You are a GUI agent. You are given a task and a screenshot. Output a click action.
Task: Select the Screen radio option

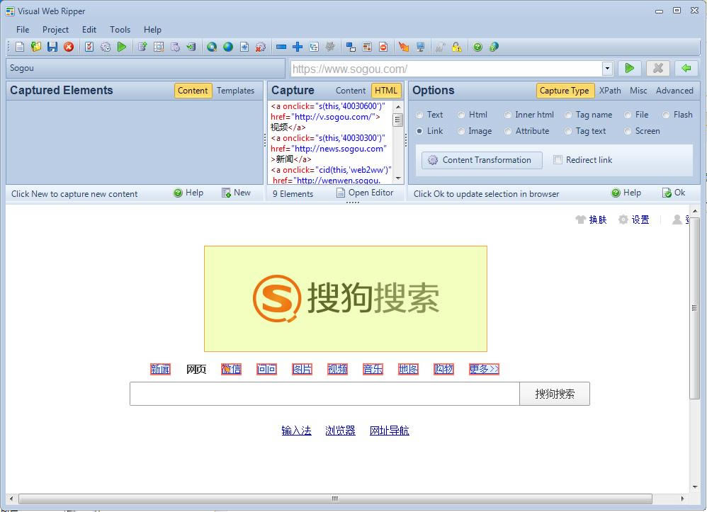point(628,131)
